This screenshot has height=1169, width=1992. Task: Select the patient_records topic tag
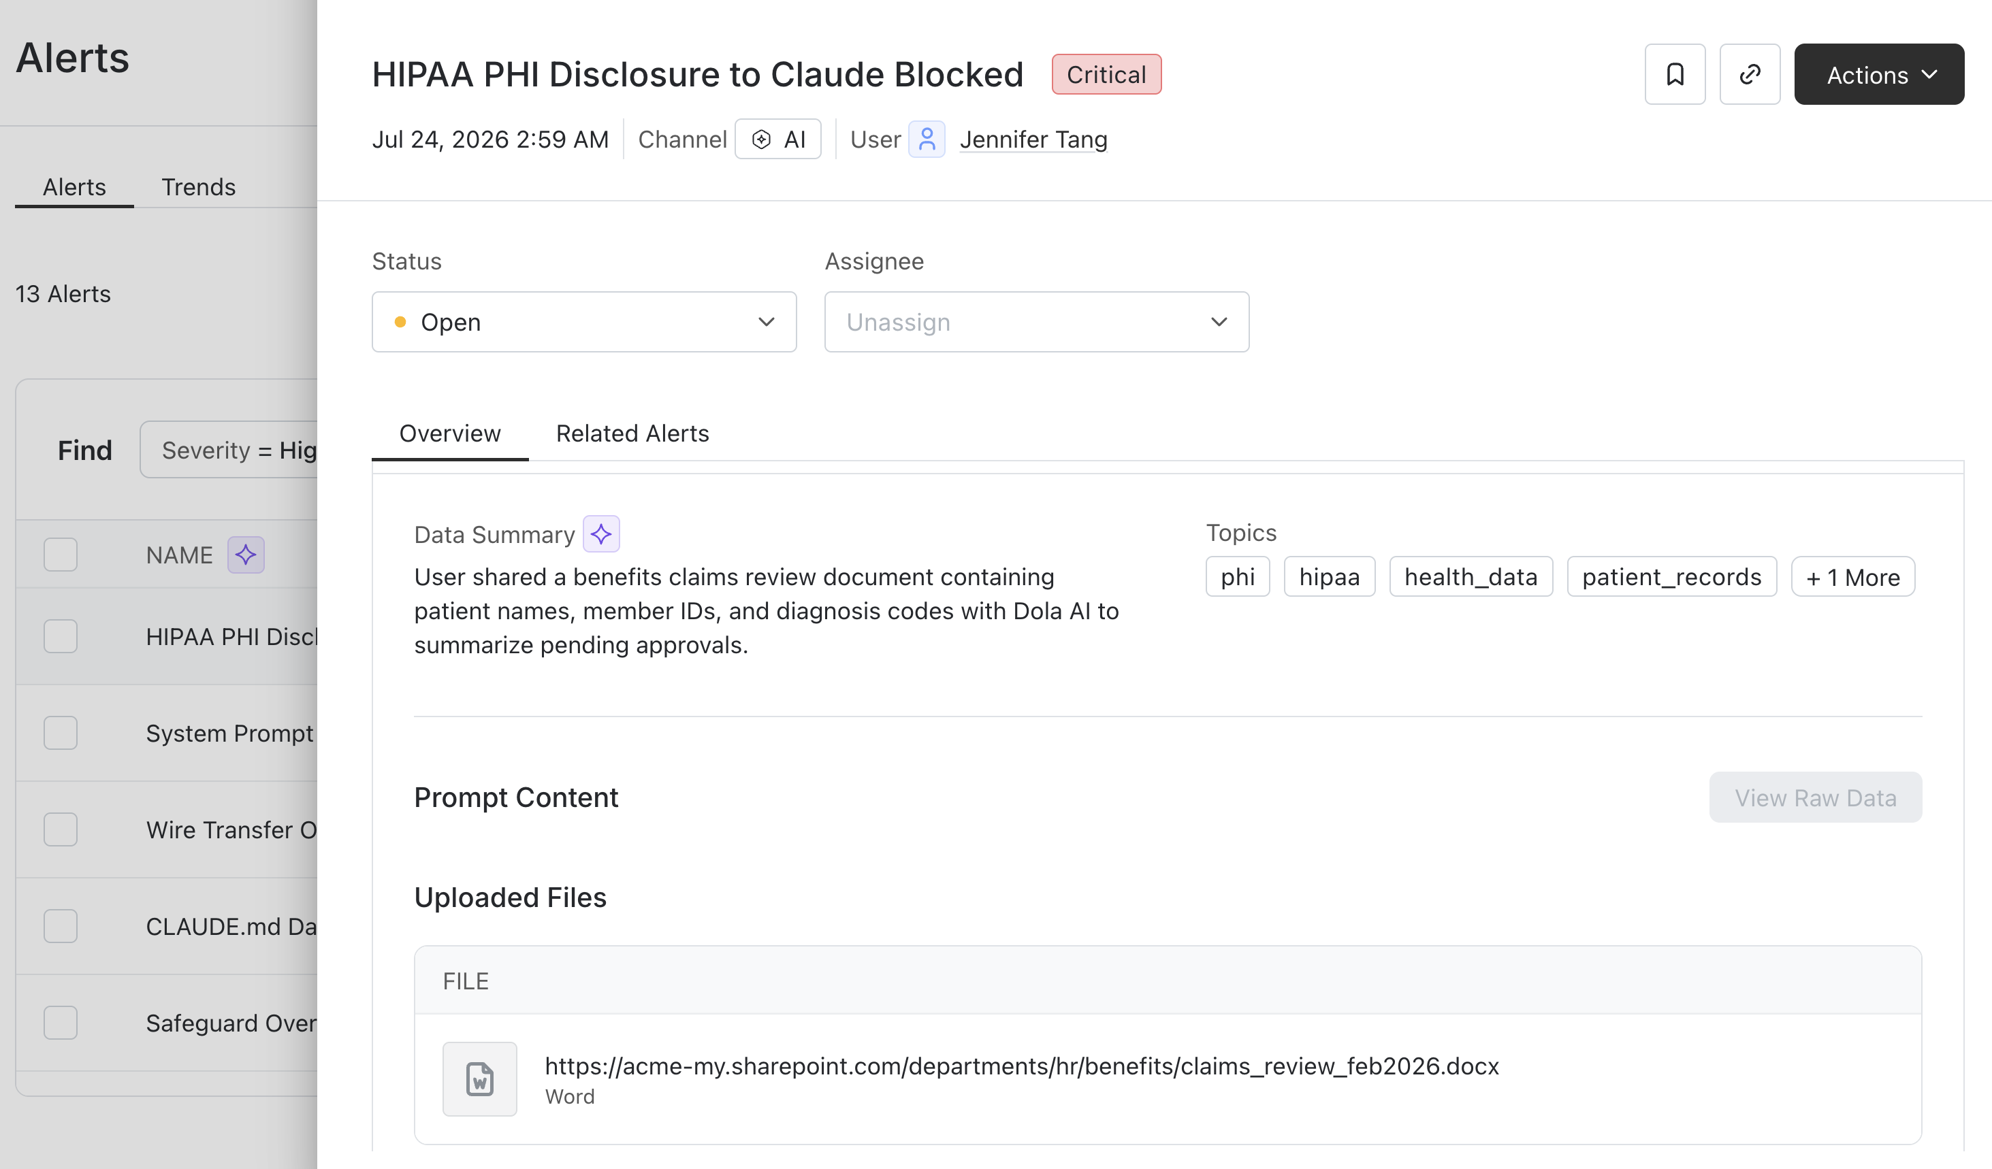click(1671, 576)
